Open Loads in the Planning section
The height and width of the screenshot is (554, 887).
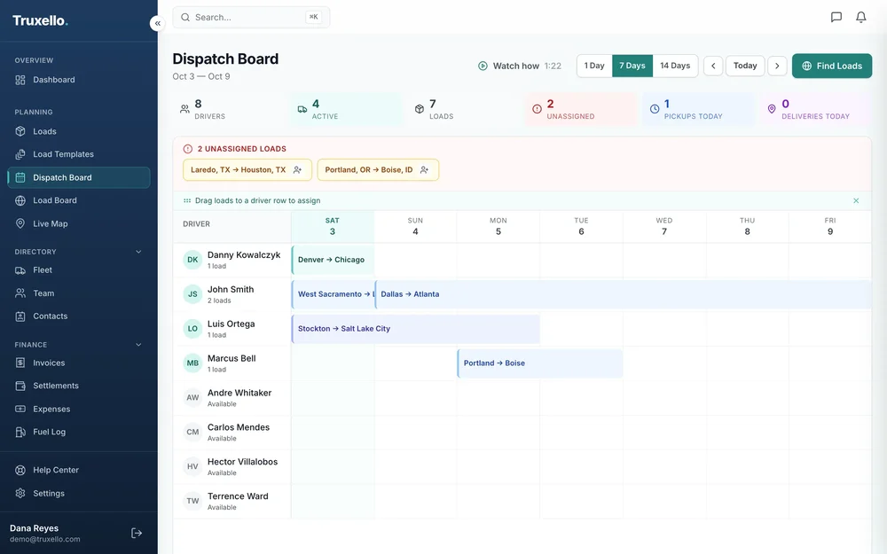[79, 131]
